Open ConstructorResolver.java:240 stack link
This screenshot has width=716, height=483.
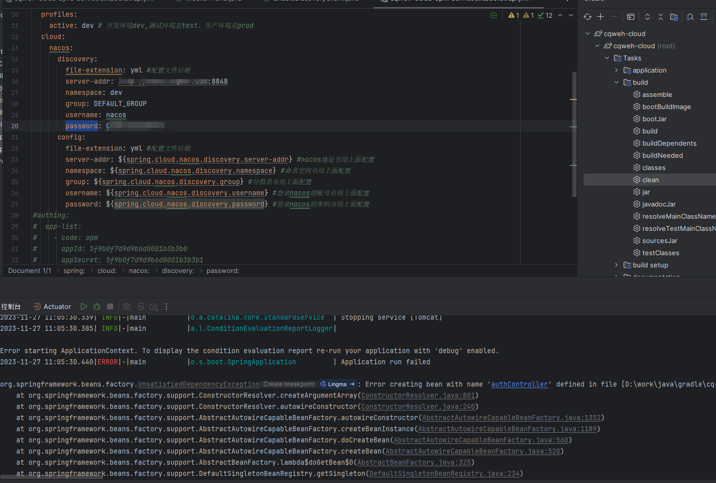click(x=418, y=406)
